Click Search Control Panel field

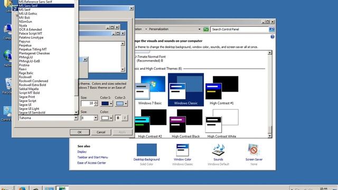pos(239,30)
